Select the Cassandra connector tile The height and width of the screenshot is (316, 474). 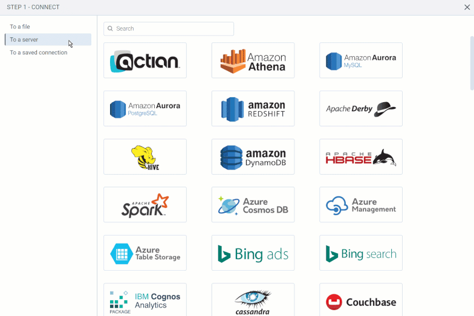[253, 300]
